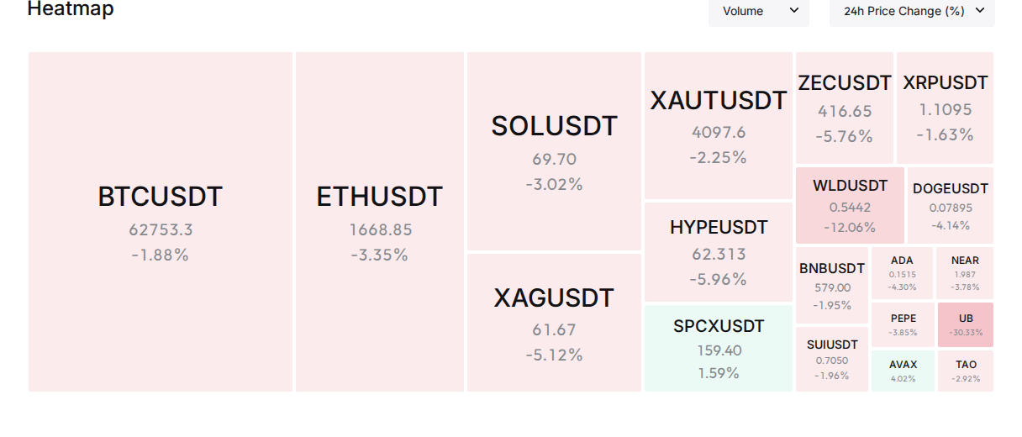Open the WLDUSDT tile showing -12.06%
The image size is (1022, 437).
[851, 205]
